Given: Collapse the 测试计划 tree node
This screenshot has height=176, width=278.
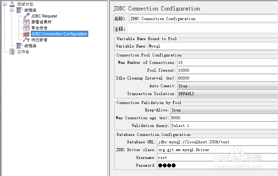Looking at the screenshot, I should (4, 4).
